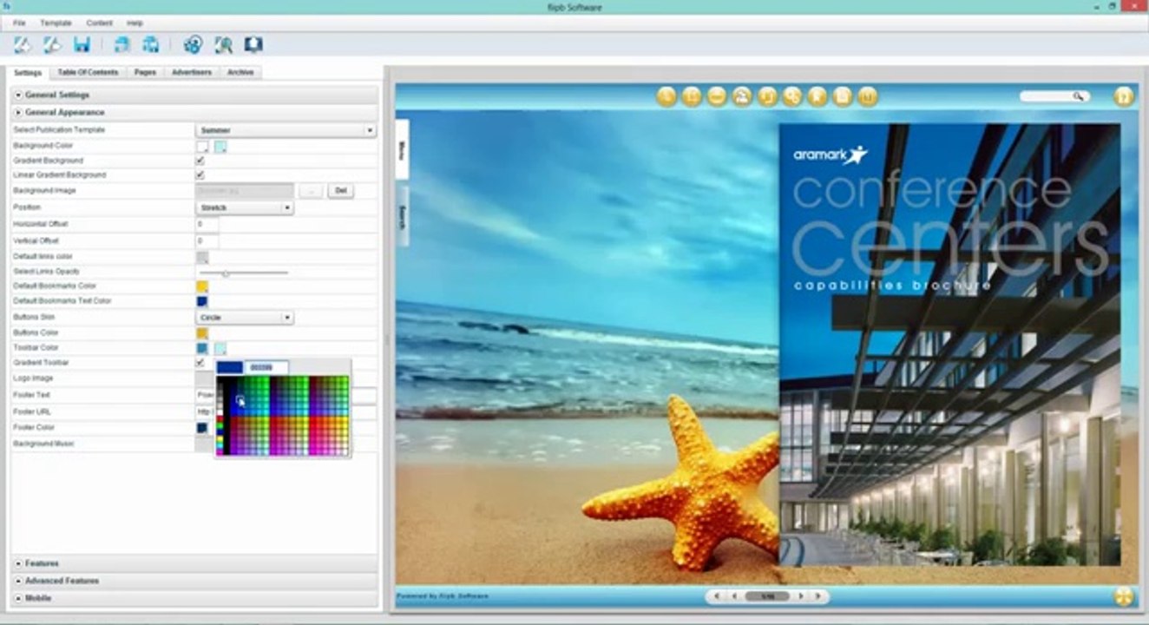Screen dimensions: 1149x625
Task: Click the gold bookmark star button in the viewer
Action: [x=817, y=96]
